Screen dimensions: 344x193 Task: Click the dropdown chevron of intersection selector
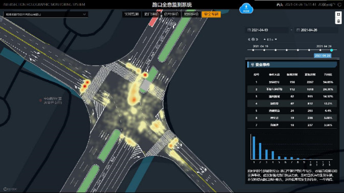(x=84, y=14)
